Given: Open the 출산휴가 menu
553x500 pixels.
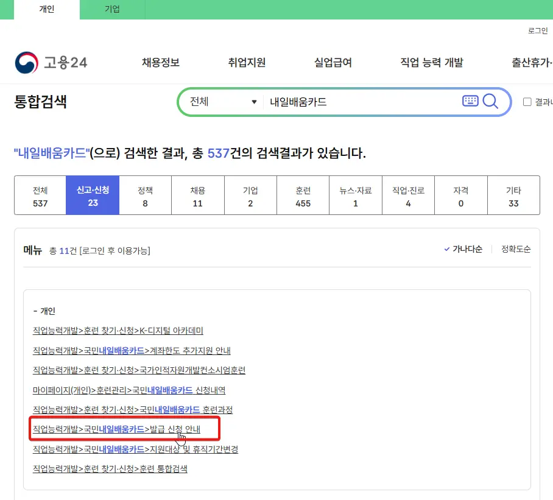Looking at the screenshot, I should pos(532,62).
